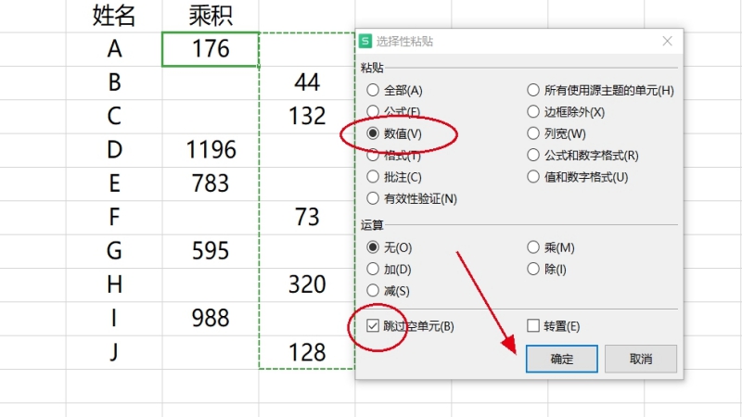The width and height of the screenshot is (742, 417).
Task: Enable the 转置(E) checkbox
Action: [533, 326]
